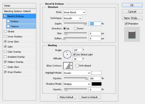
Task: Select the Drop Shadow style entry
Action: point(14,72)
